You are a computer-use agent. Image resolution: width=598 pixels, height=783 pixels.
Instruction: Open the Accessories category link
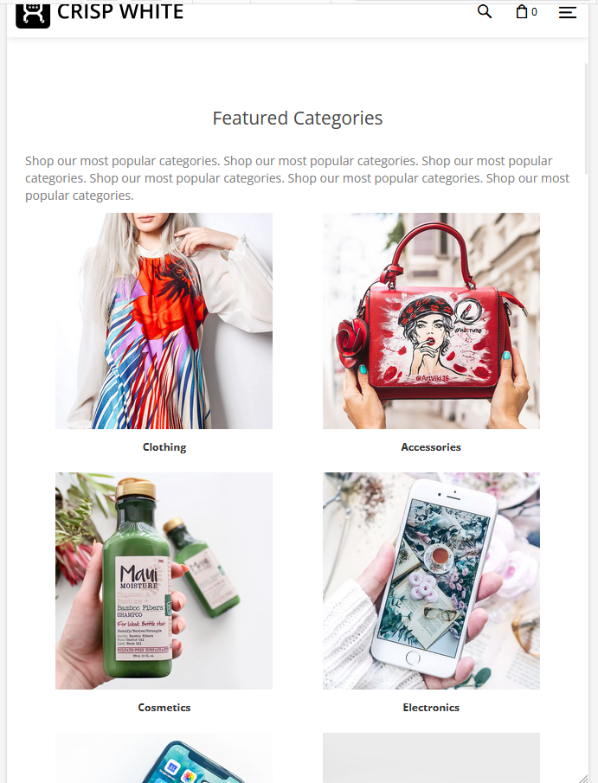(x=431, y=447)
